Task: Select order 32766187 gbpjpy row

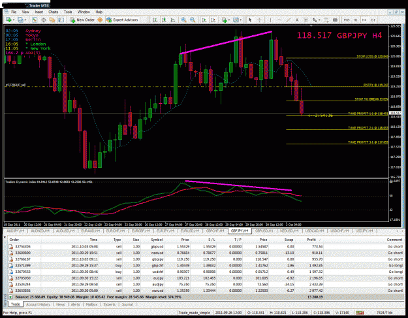Action: click(206, 259)
